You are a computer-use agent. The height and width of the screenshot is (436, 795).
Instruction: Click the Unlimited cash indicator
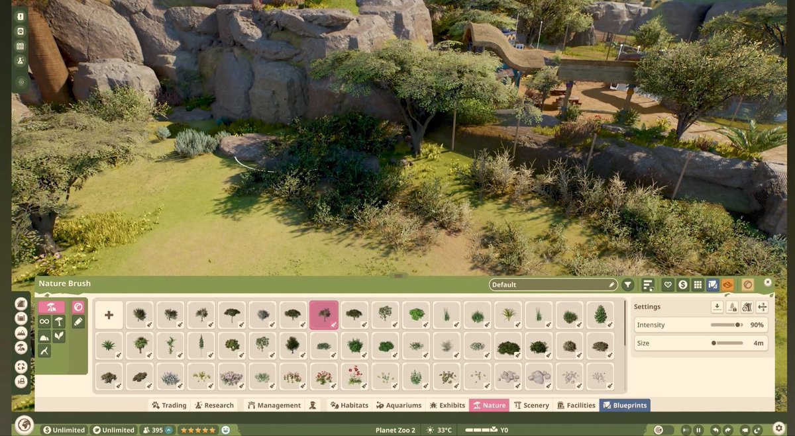tap(64, 430)
